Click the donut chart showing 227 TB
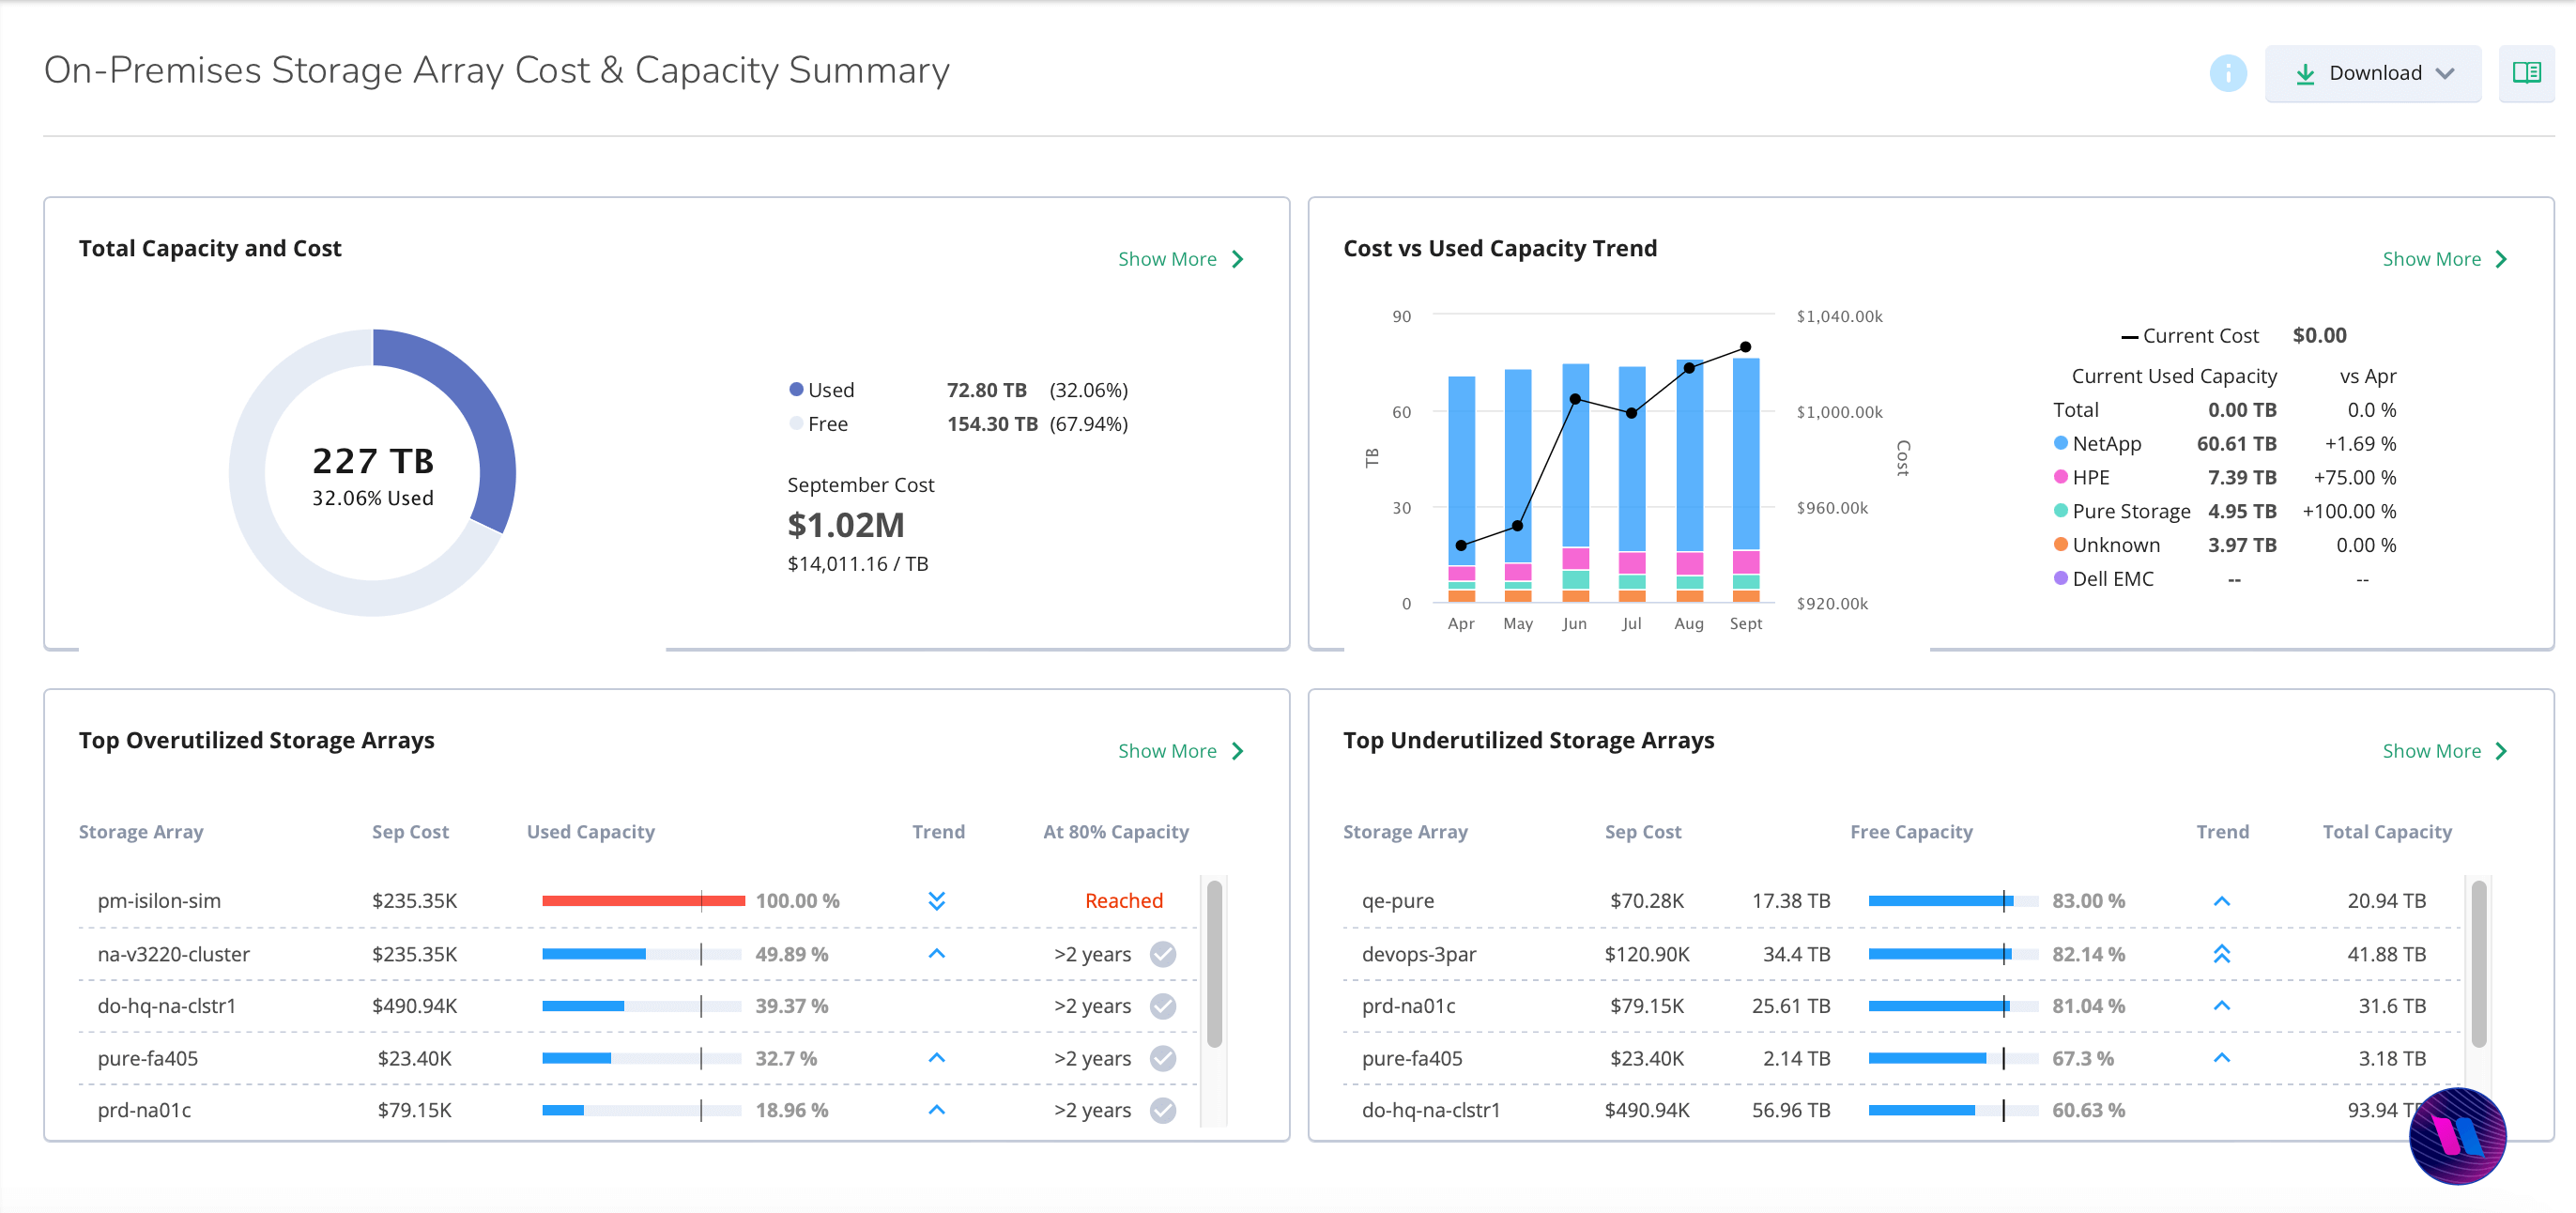 pyautogui.click(x=372, y=472)
